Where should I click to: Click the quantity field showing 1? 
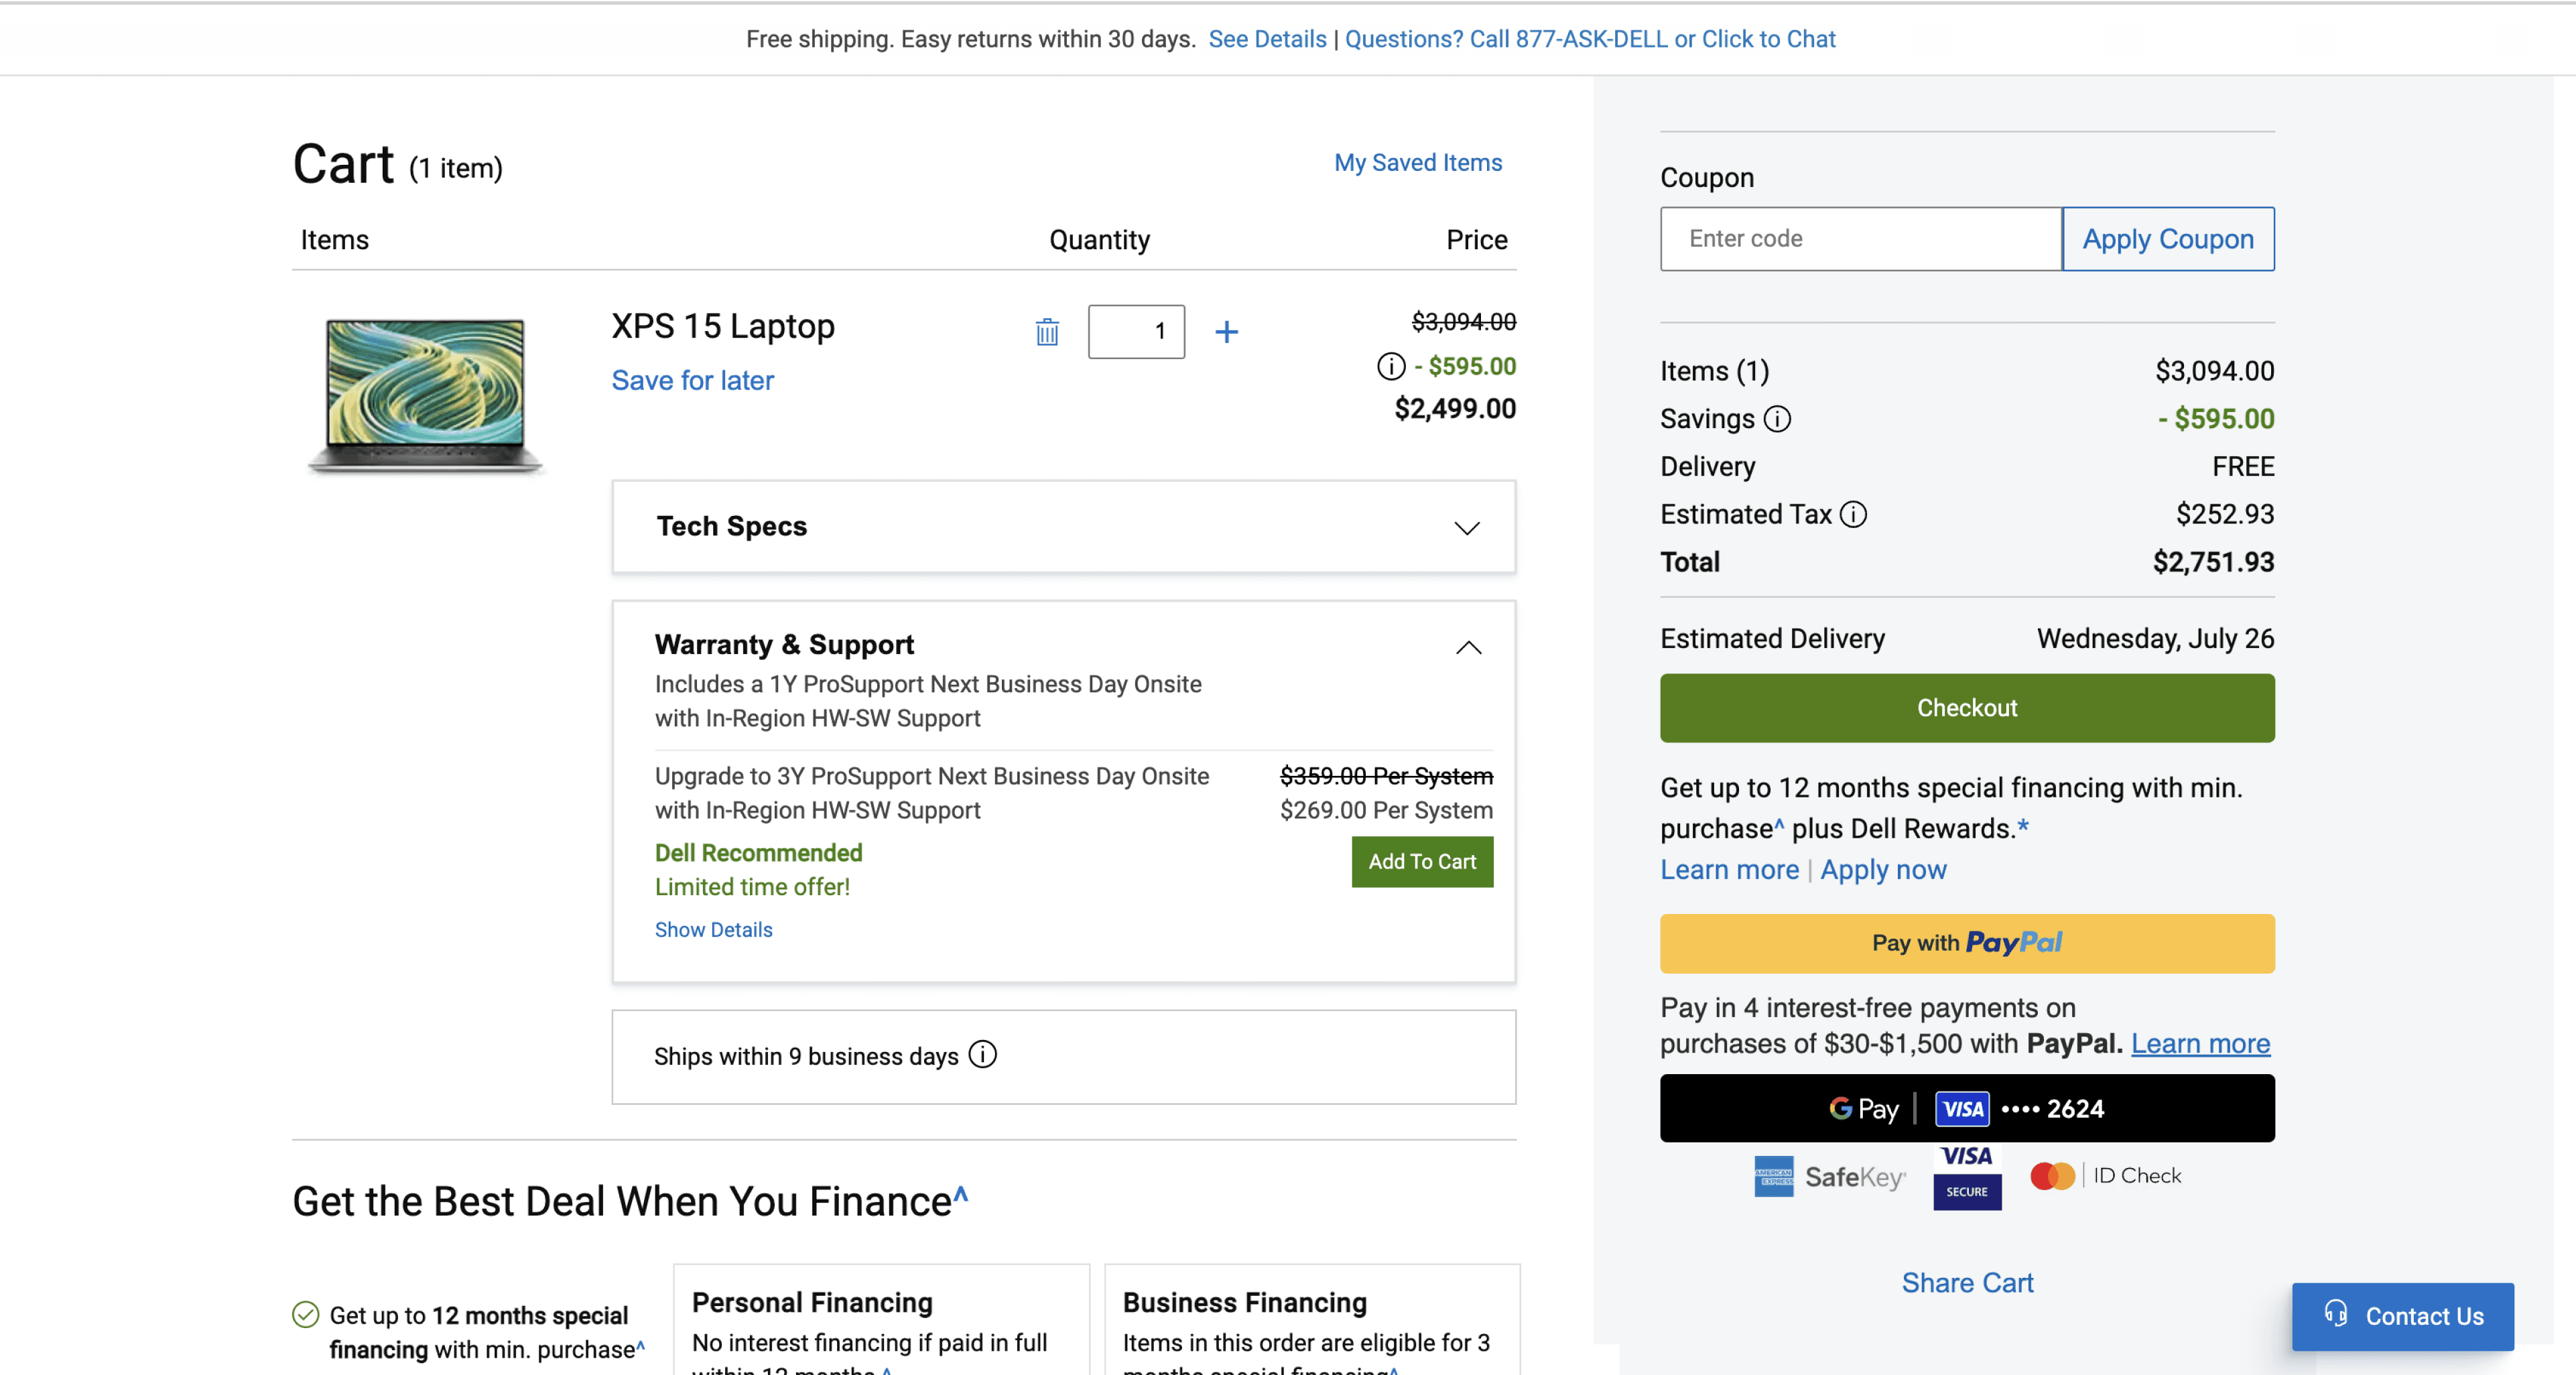click(1136, 332)
